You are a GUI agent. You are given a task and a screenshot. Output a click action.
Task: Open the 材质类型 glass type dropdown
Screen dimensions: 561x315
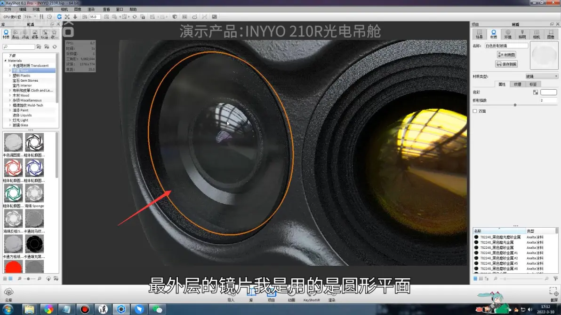542,77
